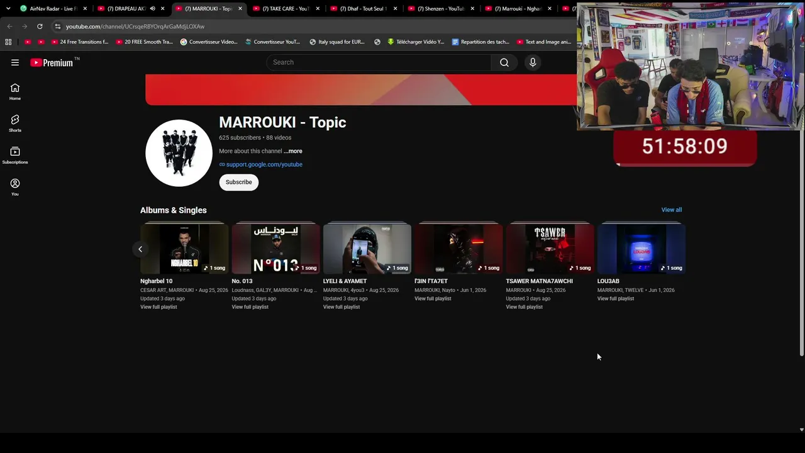805x453 pixels.
Task: View site information icon in address bar
Action: pyautogui.click(x=57, y=26)
